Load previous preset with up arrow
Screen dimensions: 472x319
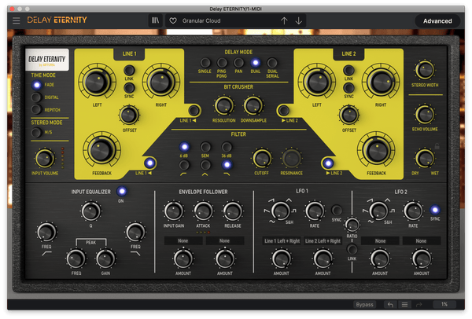[284, 20]
